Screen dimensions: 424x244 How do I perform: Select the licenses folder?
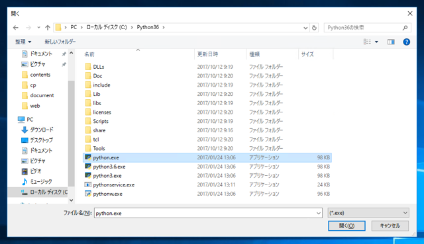coord(102,112)
